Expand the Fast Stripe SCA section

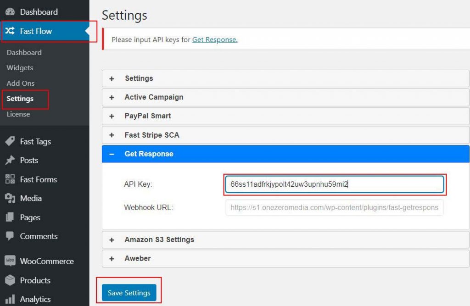pyautogui.click(x=285, y=135)
